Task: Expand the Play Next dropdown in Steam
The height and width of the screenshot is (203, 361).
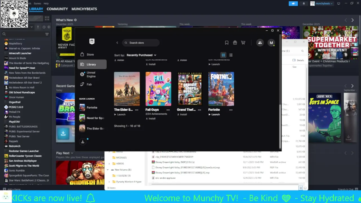Action: pos(72,153)
